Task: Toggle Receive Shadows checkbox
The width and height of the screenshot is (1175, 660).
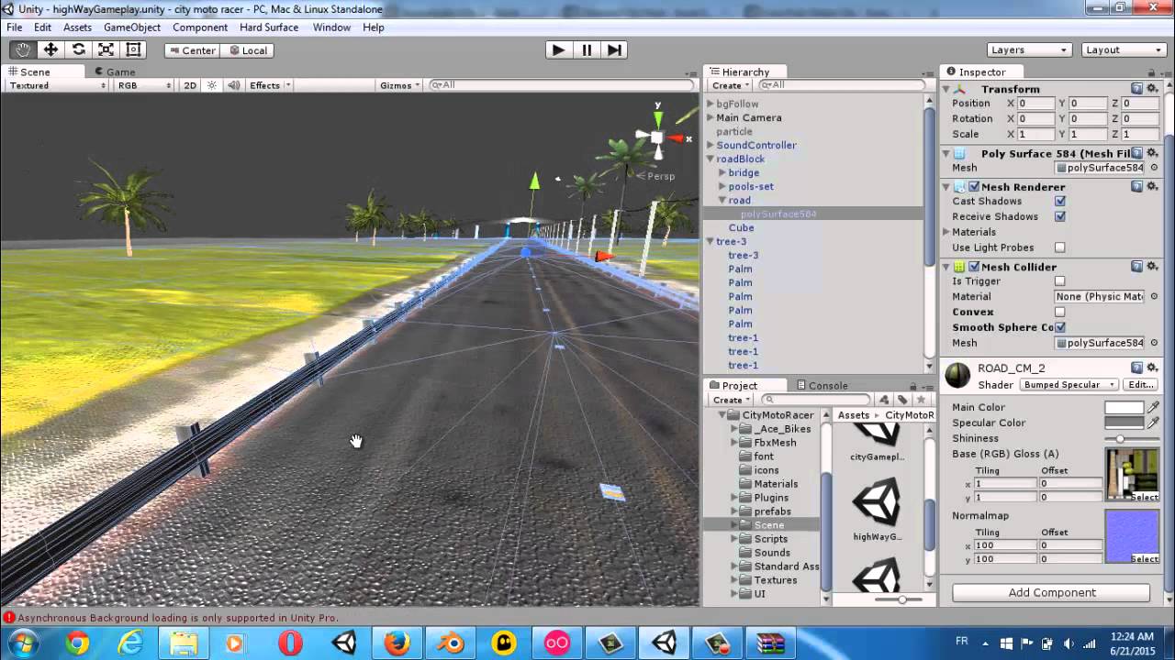Action: coord(1060,216)
